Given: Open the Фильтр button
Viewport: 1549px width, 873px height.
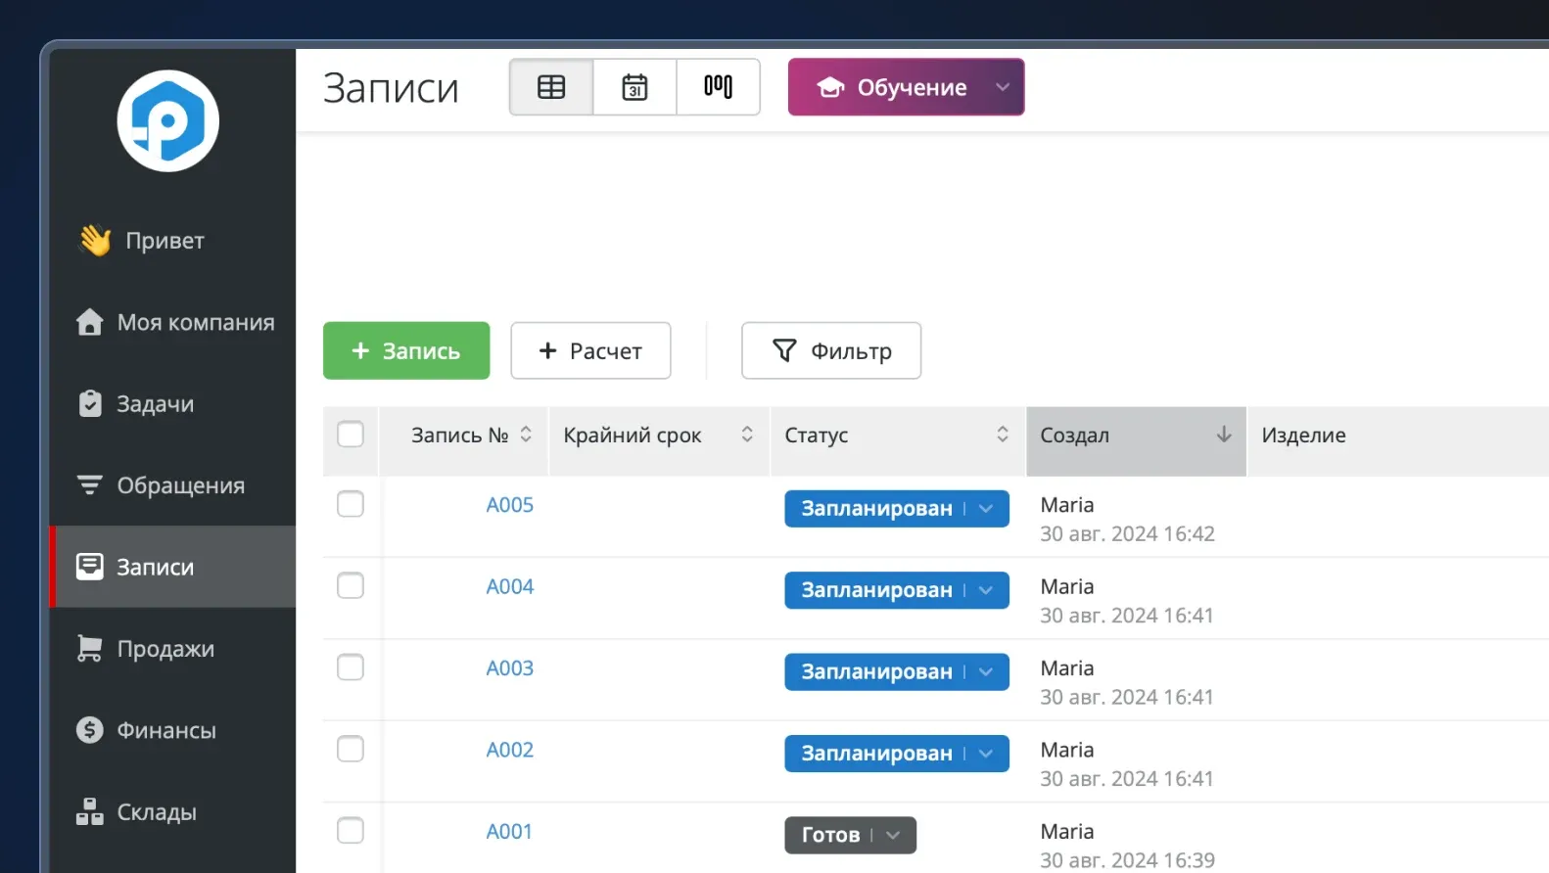Looking at the screenshot, I should [831, 350].
